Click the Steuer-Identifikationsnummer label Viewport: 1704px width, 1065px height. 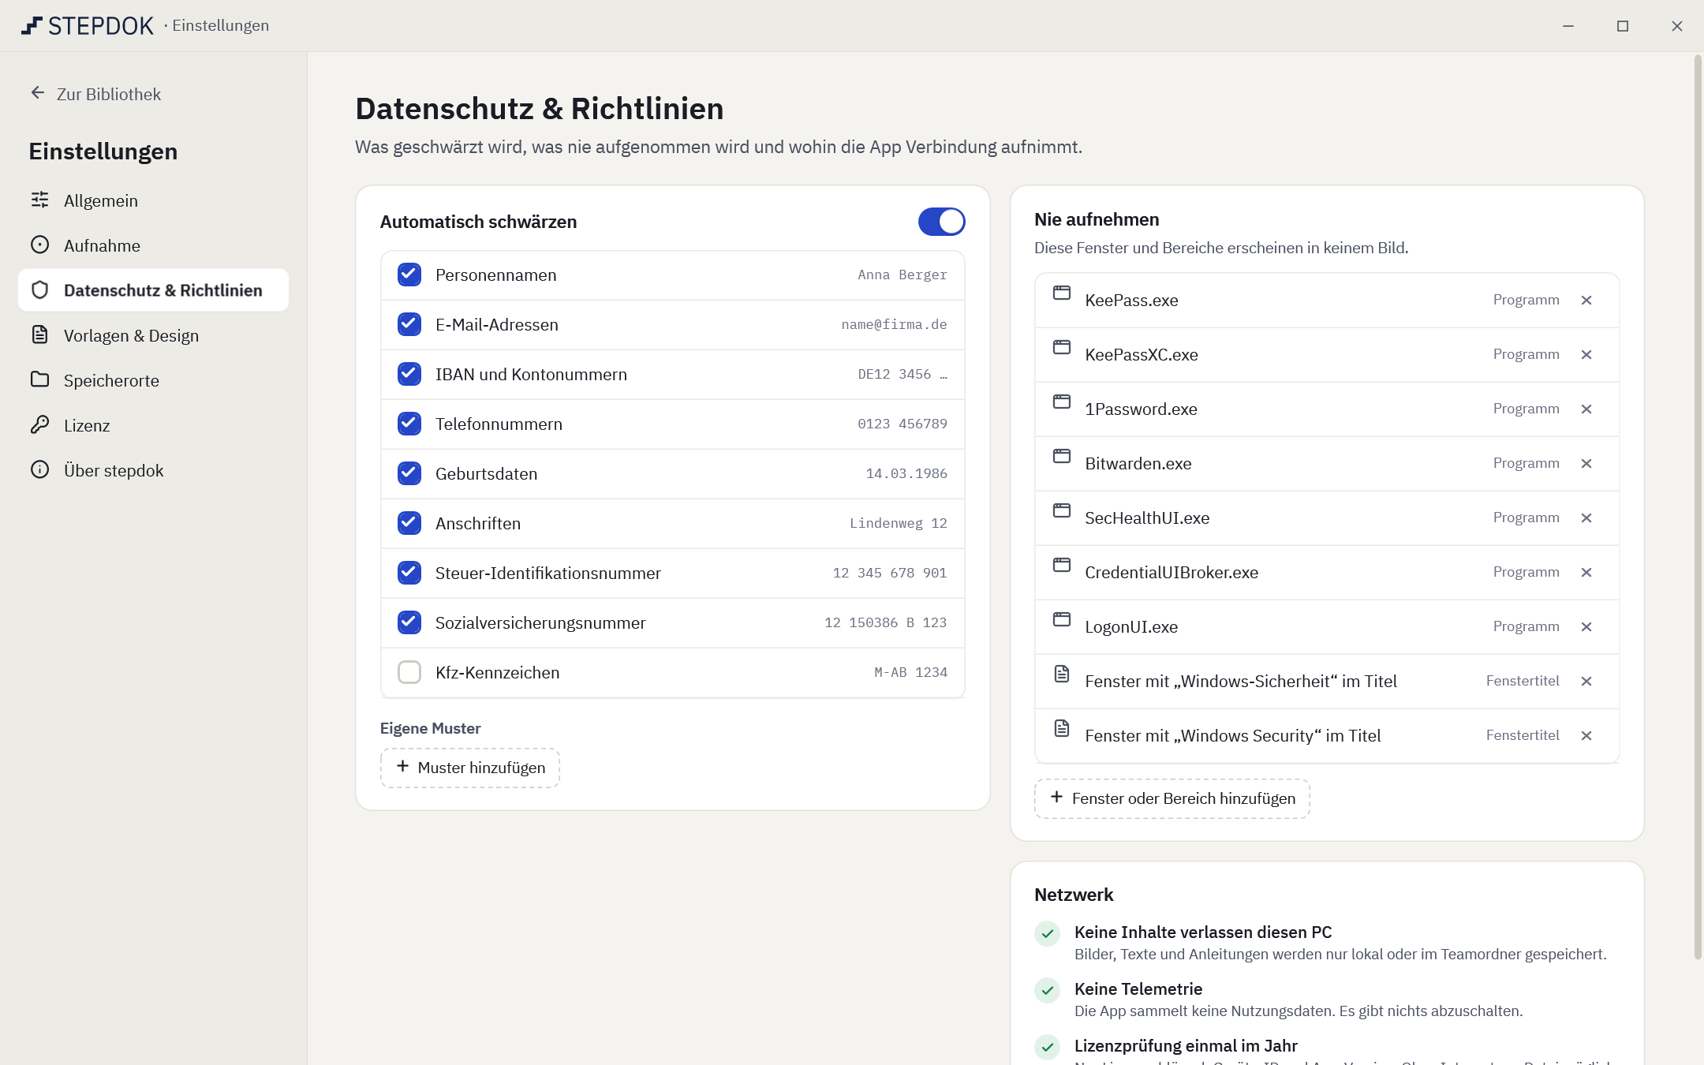(x=548, y=574)
